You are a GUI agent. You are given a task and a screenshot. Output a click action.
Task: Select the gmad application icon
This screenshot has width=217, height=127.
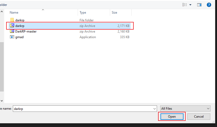pyautogui.click(x=12, y=37)
